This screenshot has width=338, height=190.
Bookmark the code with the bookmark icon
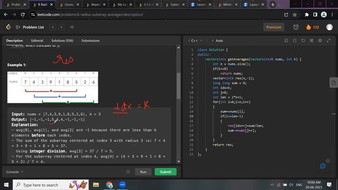286,41
